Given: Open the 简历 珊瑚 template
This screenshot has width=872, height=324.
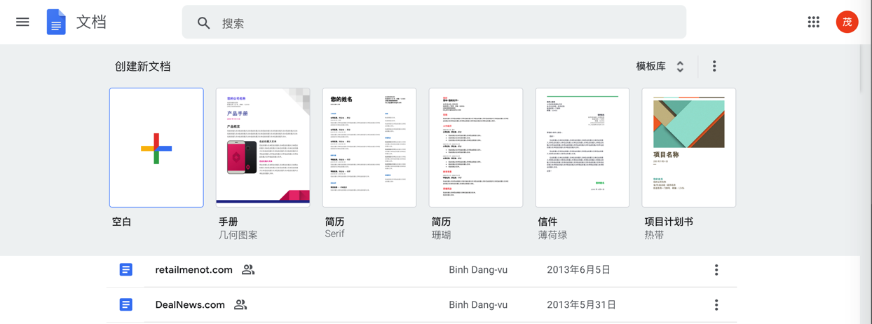Looking at the screenshot, I should pyautogui.click(x=476, y=147).
